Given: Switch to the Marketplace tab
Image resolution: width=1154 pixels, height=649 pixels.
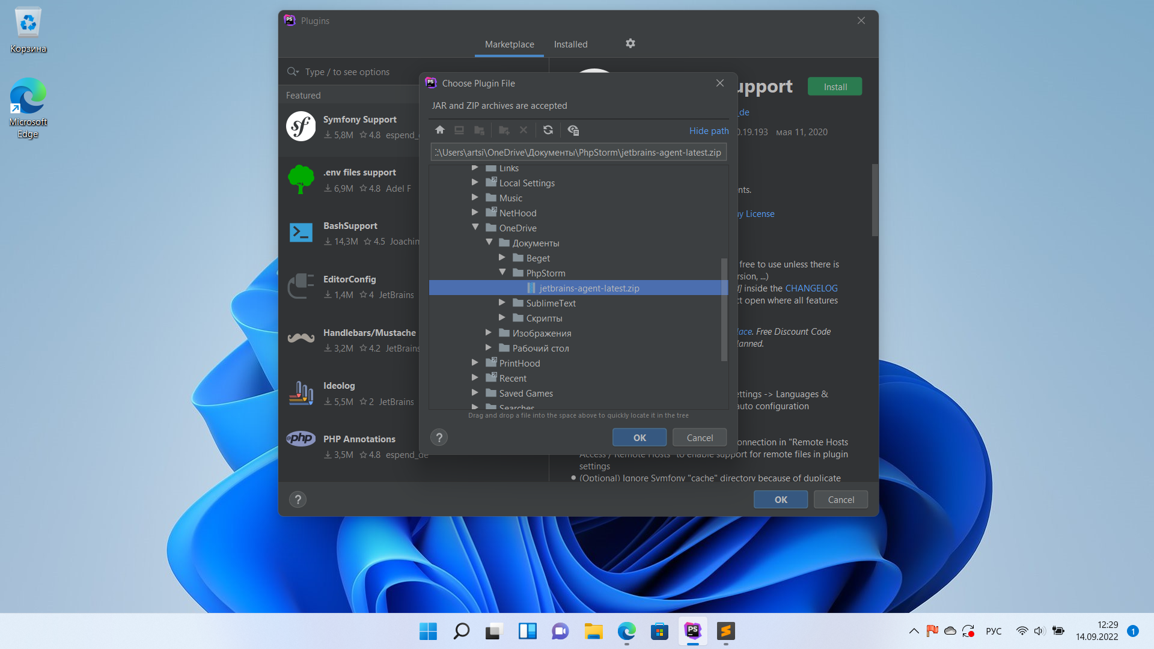Looking at the screenshot, I should [509, 44].
